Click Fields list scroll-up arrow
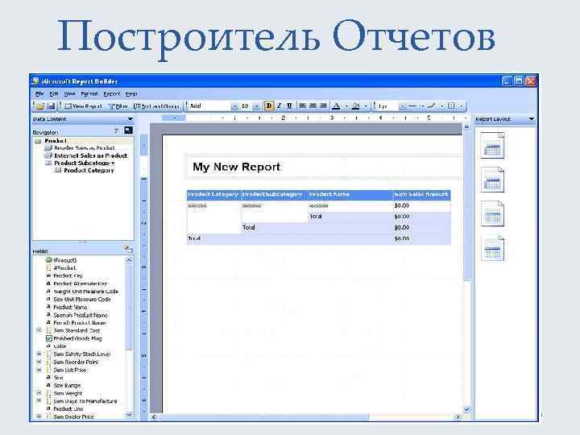 [129, 260]
